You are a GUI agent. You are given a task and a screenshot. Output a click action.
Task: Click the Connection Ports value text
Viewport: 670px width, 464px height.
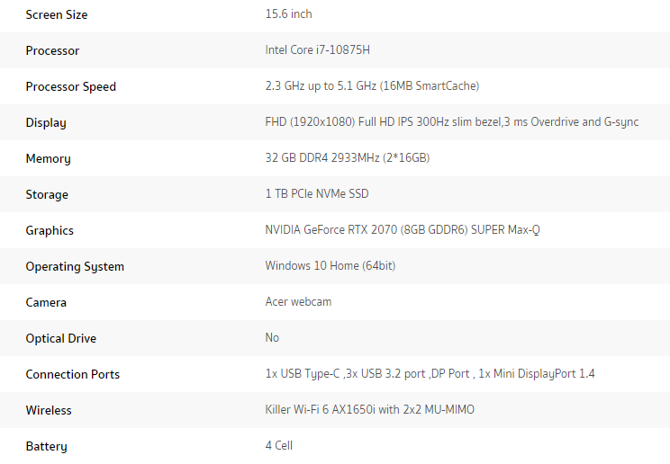click(430, 373)
